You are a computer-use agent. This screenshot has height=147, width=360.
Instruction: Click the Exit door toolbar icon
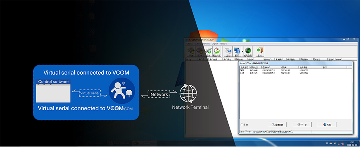point(260,52)
